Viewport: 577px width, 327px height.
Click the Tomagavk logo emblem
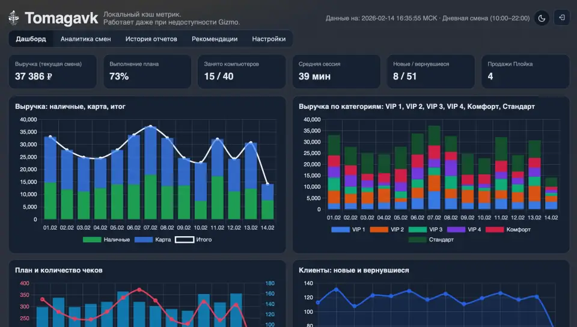coord(14,18)
